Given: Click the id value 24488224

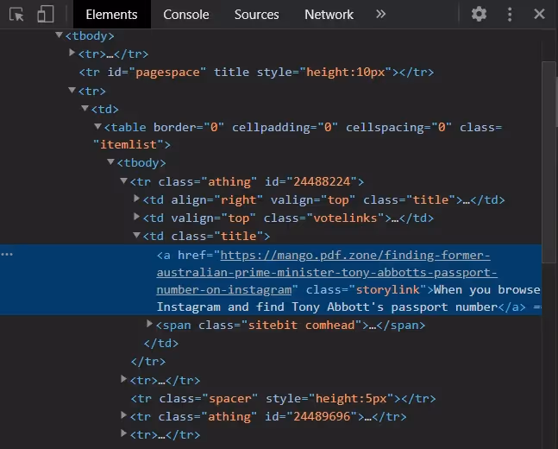Looking at the screenshot, I should 322,181.
